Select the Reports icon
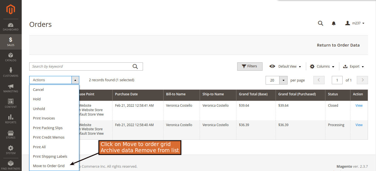Screen dimensions: 376x171 pos(11,119)
